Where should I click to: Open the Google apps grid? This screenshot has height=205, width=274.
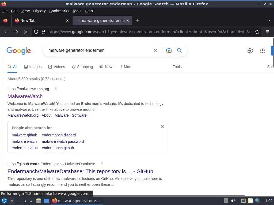(x=262, y=51)
